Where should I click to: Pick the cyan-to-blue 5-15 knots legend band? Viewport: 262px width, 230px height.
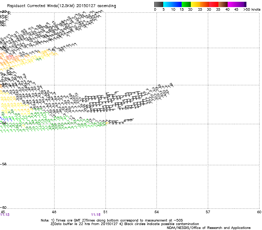pyautogui.click(x=172, y=4)
